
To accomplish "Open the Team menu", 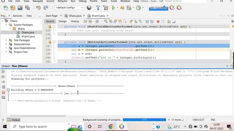I will tap(104, 1).
